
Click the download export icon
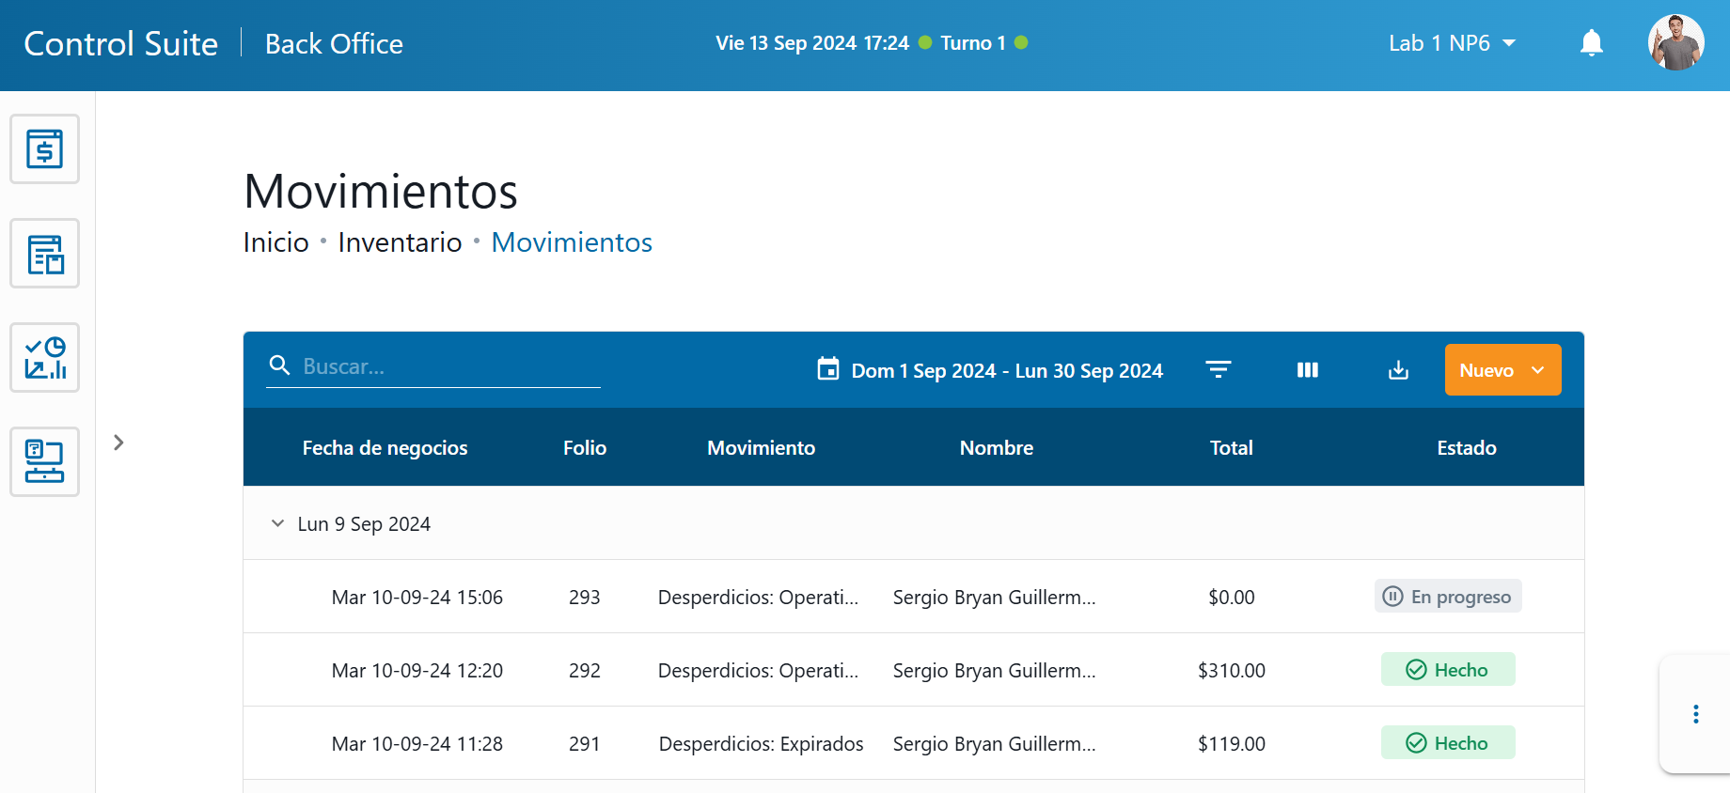click(x=1398, y=370)
